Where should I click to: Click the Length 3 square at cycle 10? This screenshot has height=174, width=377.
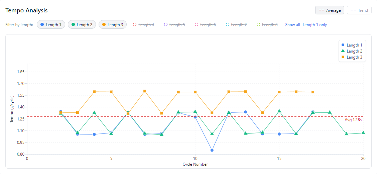pyautogui.click(x=195, y=92)
